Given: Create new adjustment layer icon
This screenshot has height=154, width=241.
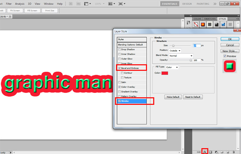Looking at the screenshot, I should pos(216,151).
